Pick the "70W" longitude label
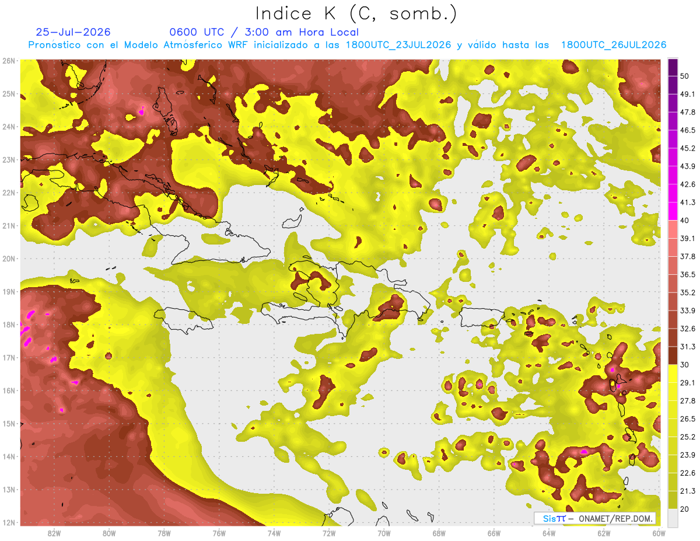Image resolution: width=700 pixels, height=541 pixels. point(384,533)
